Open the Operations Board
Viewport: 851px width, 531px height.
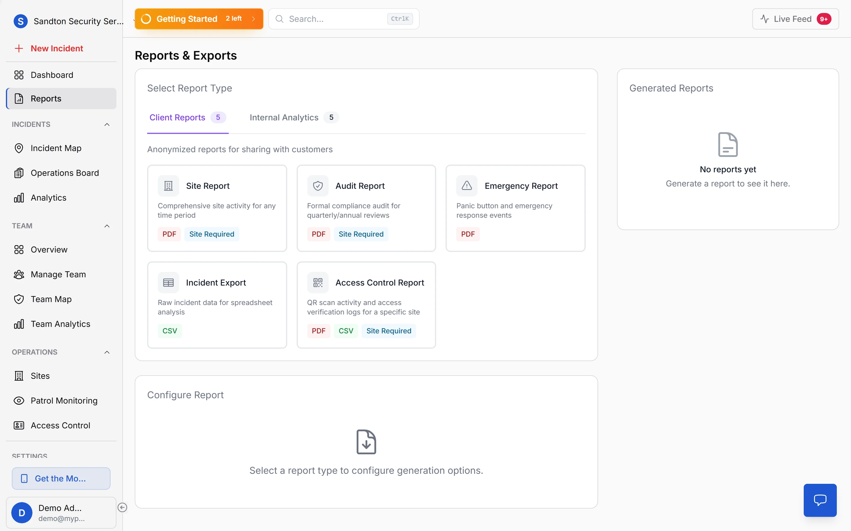coord(64,173)
